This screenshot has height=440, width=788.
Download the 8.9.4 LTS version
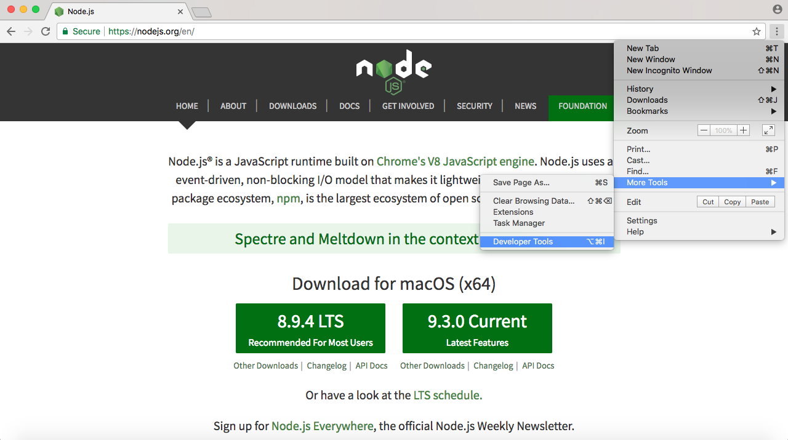click(310, 328)
